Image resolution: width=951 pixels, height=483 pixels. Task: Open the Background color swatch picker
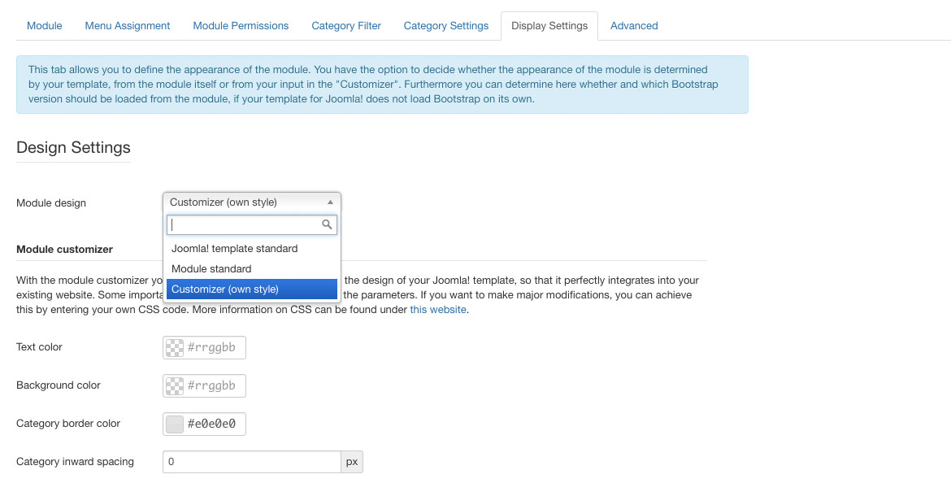175,386
